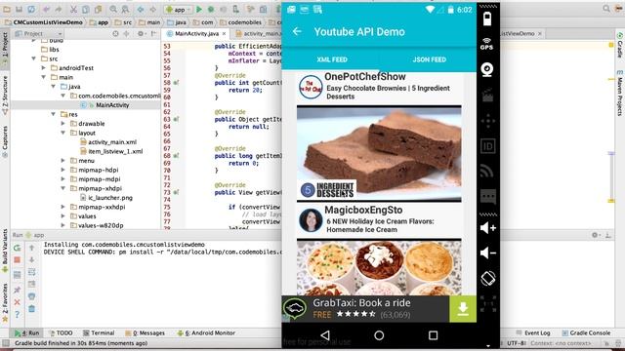Click the Redo arrow in the toolbar
Screen dimensions: 625x351
pyautogui.click(x=59, y=9)
